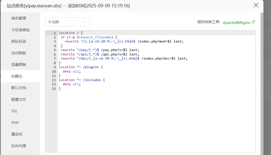Open SSL settings tab
This screenshot has height=155, width=271.
pos(14,111)
